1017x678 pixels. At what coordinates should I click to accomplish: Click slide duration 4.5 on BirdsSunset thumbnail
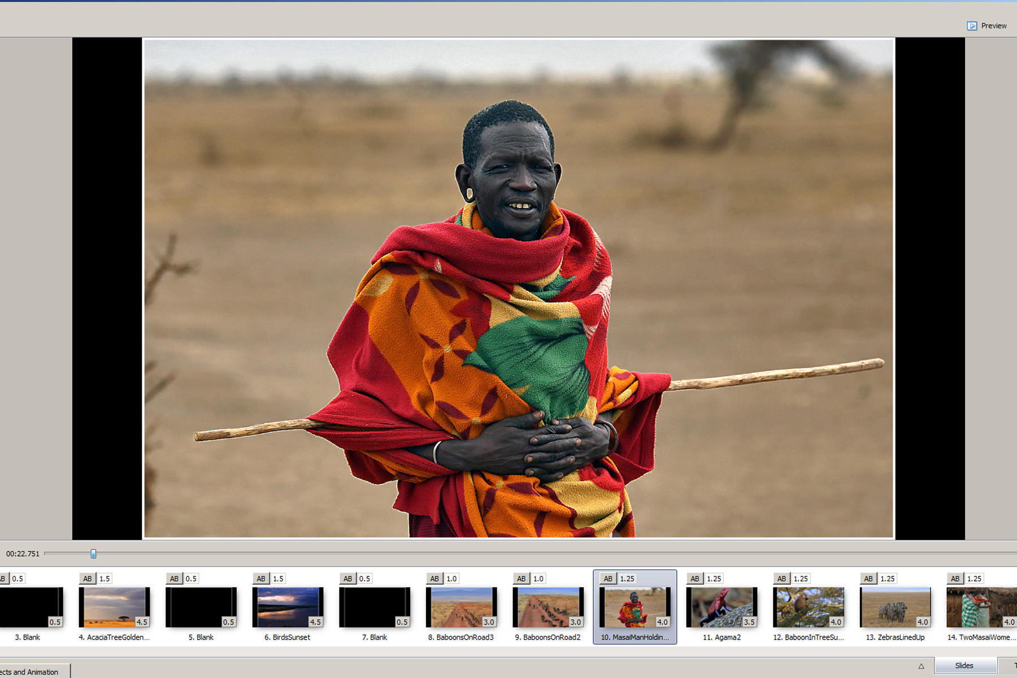[315, 622]
